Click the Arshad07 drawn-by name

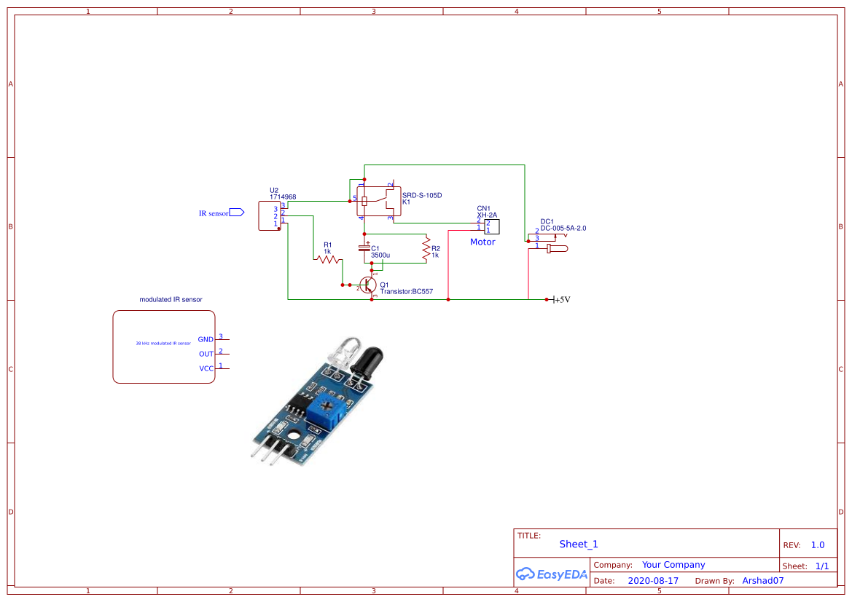pyautogui.click(x=762, y=580)
